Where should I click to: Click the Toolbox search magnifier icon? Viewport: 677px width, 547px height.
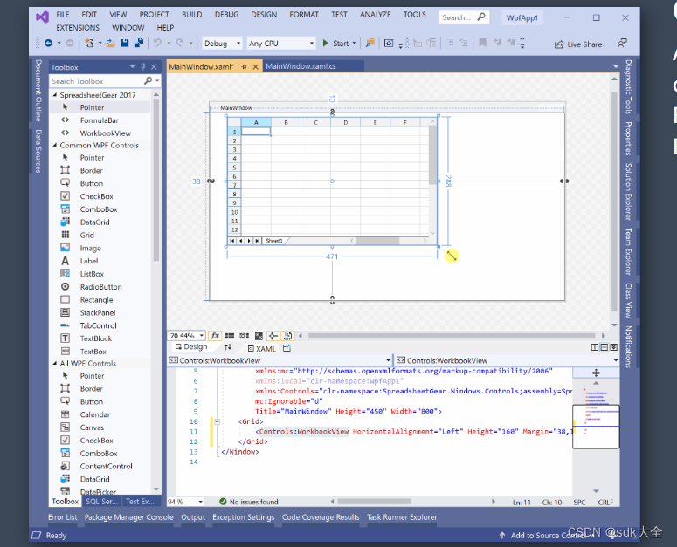tap(149, 80)
